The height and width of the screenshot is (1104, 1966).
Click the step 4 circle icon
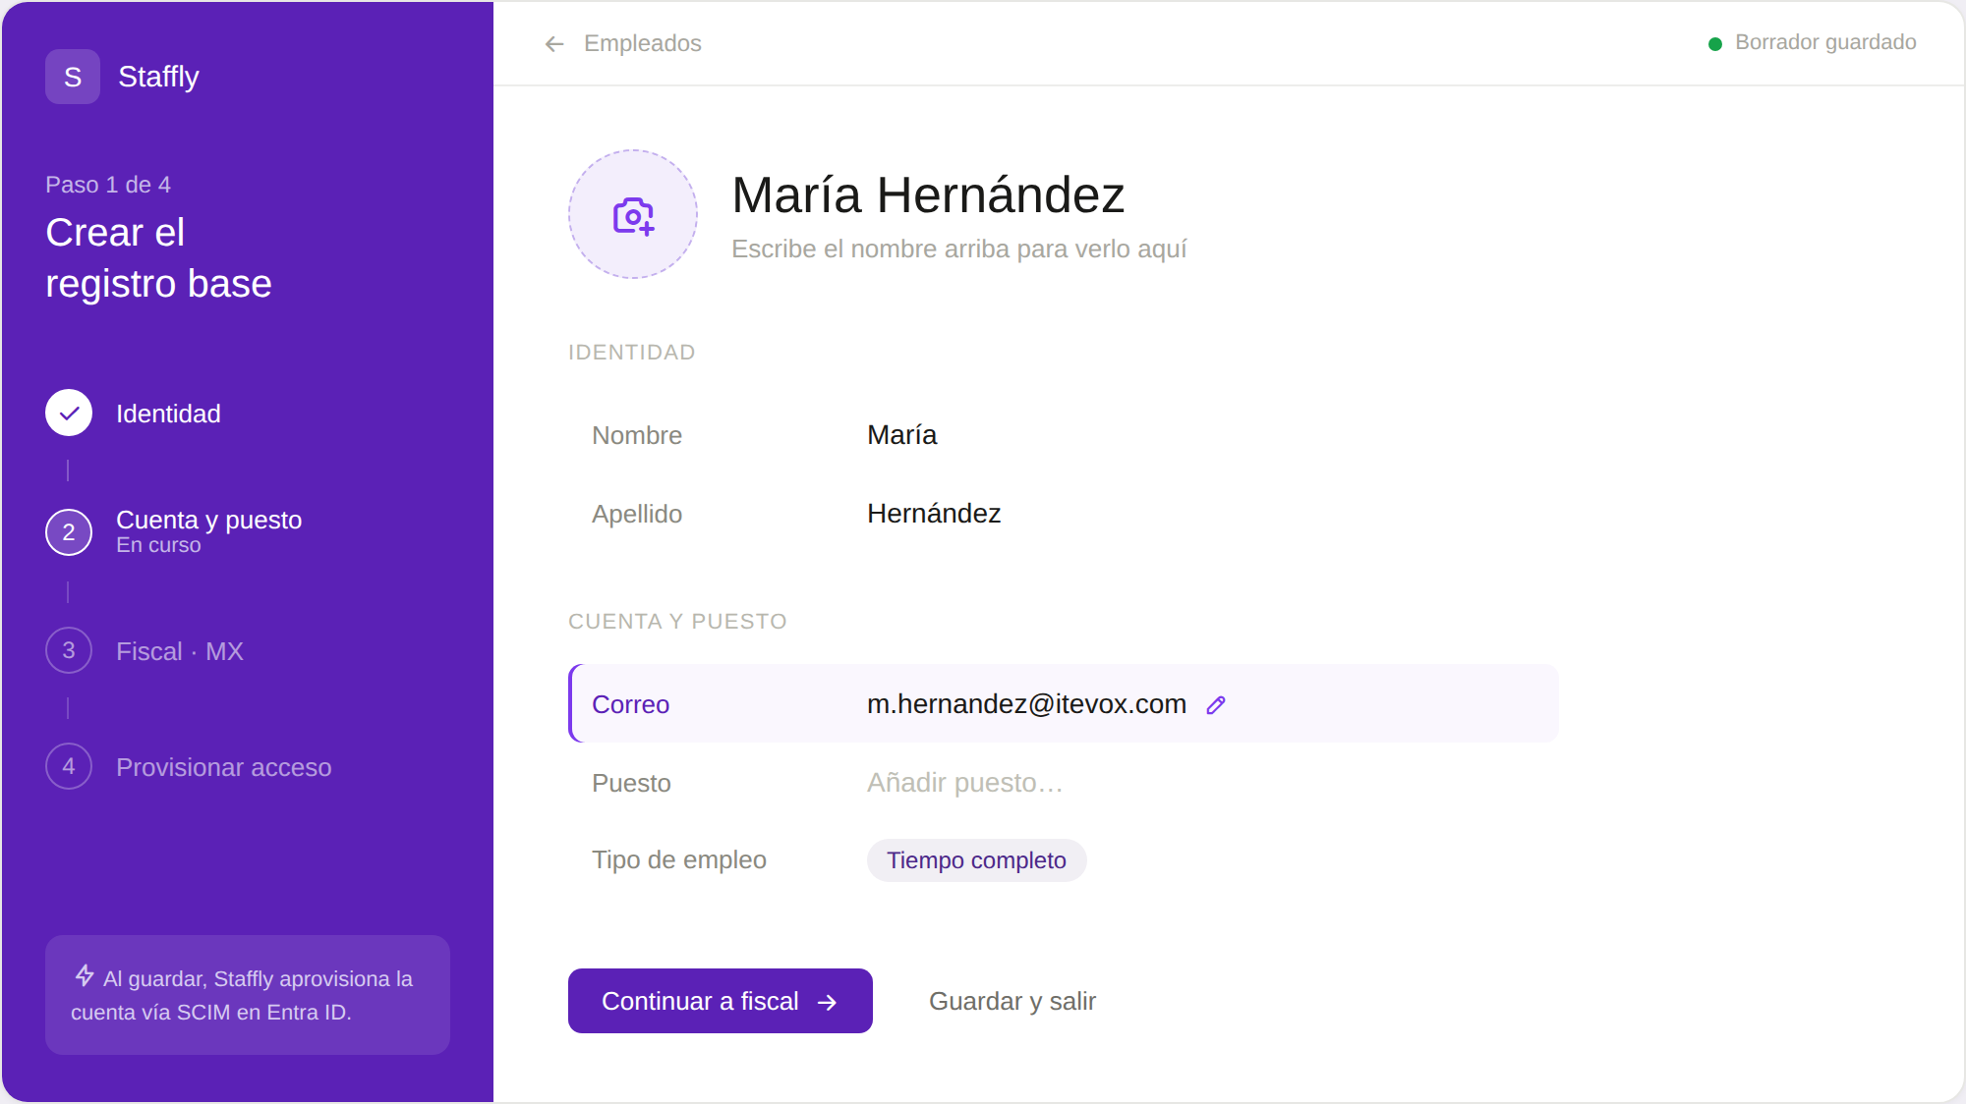(69, 766)
